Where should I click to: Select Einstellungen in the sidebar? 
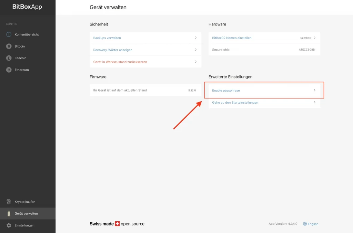tap(24, 225)
